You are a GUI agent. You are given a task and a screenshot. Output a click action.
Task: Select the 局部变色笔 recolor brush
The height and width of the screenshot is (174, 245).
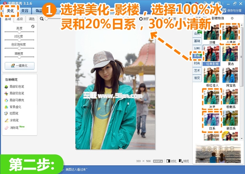click(x=14, y=93)
